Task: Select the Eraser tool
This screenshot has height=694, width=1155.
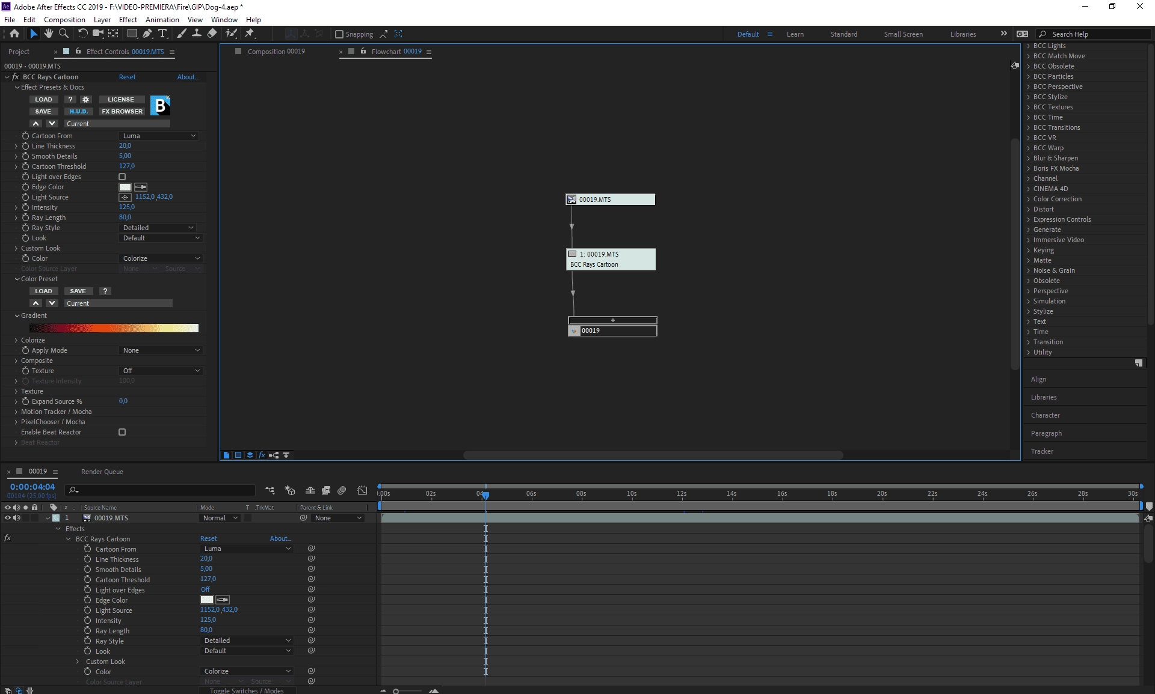Action: 212,34
